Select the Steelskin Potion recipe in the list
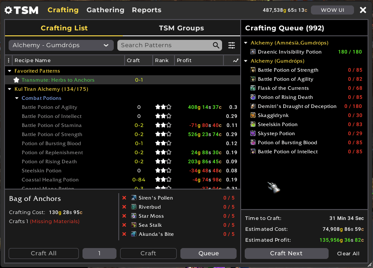 122,171
